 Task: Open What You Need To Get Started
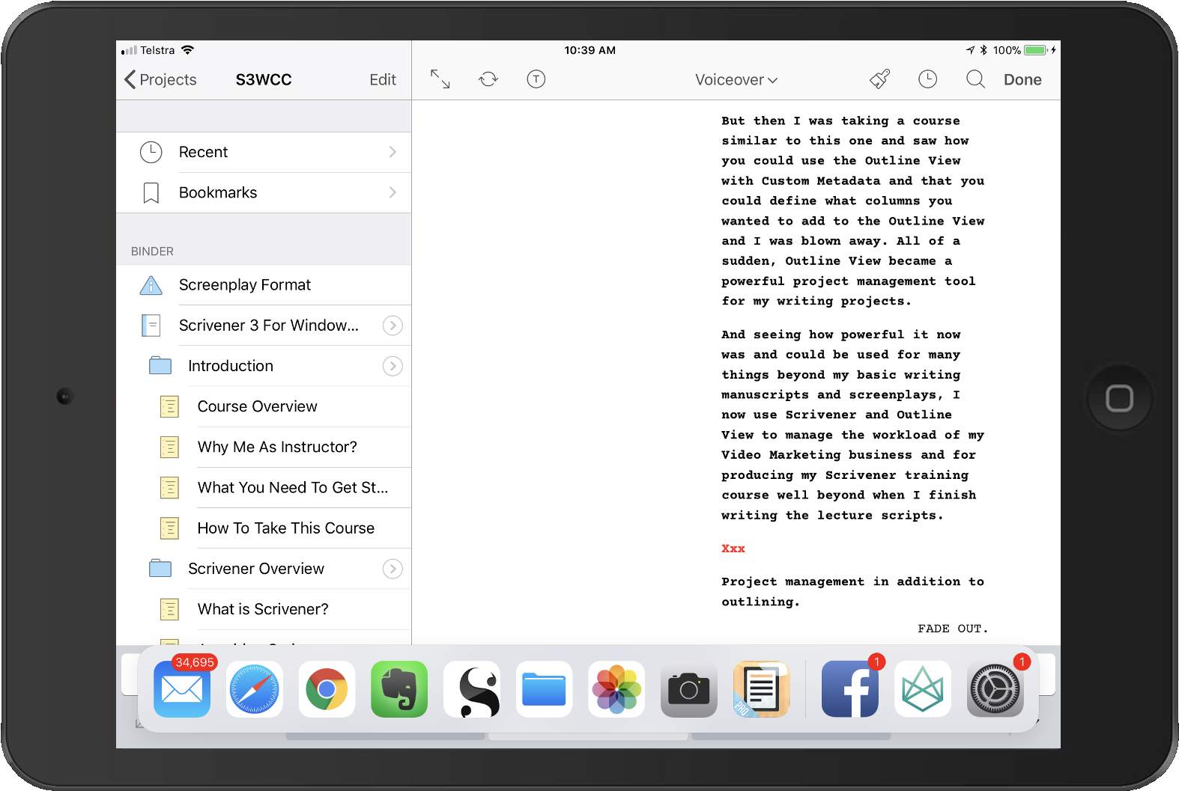[264, 487]
